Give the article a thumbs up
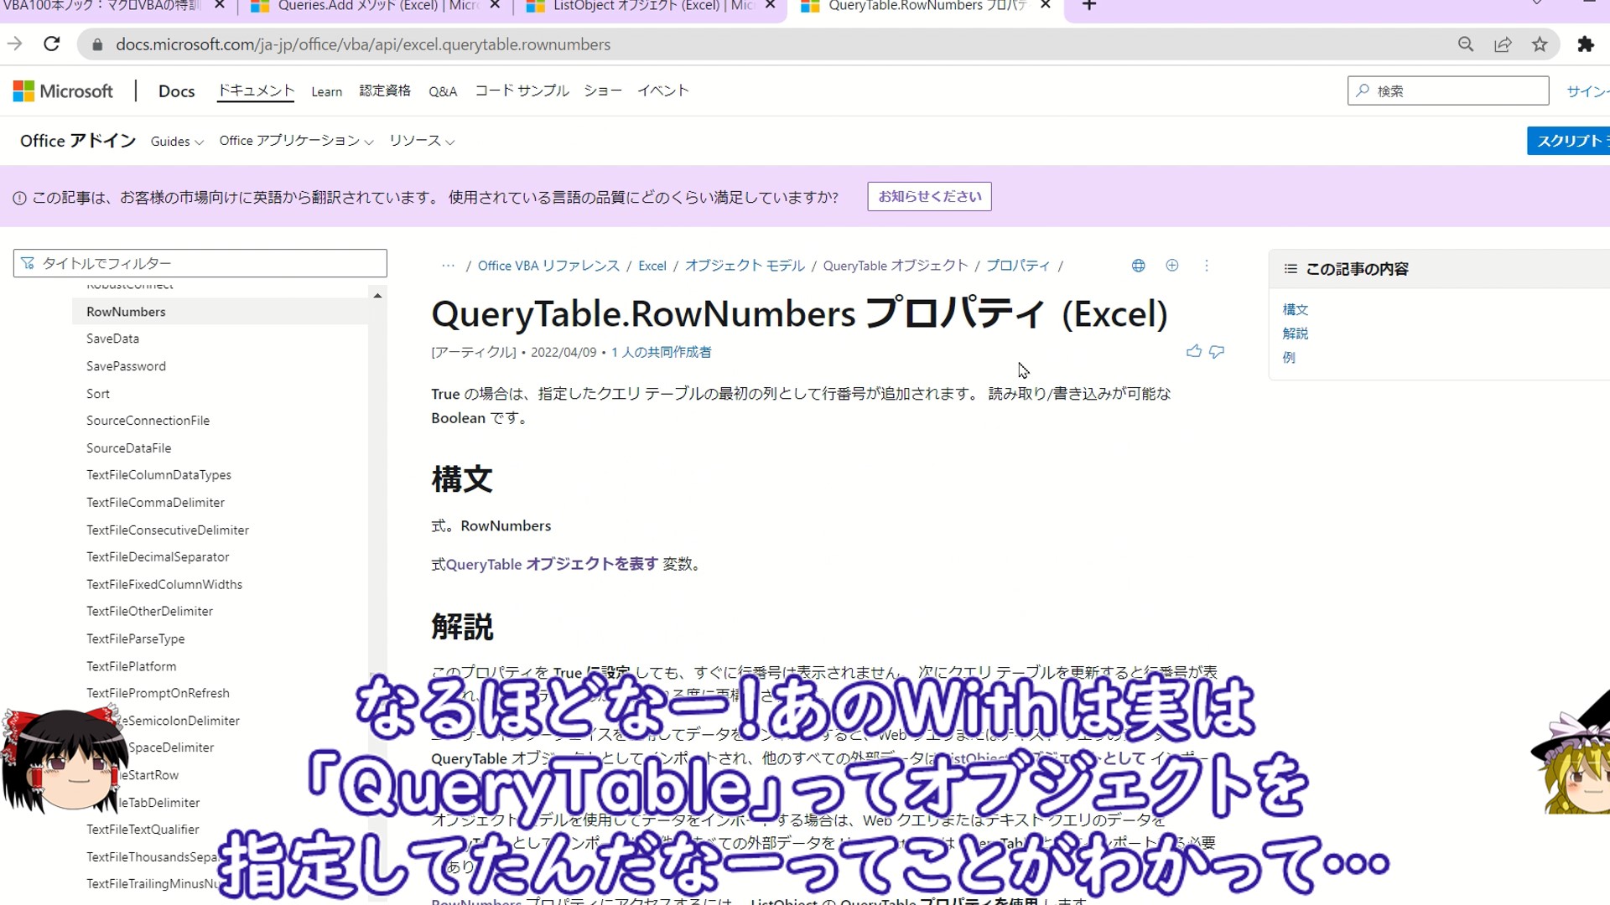 [x=1193, y=351]
